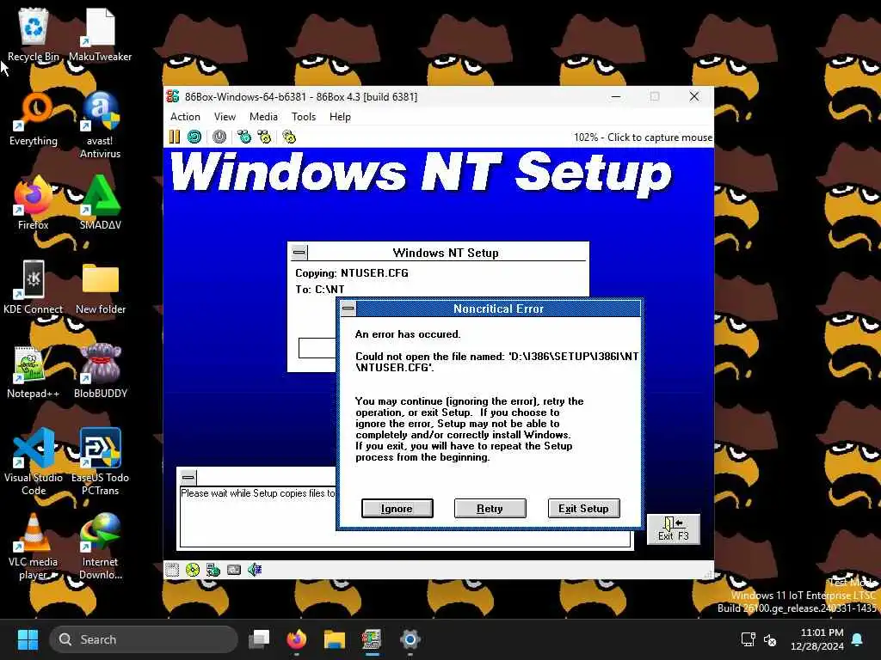Select the EaseUS Todo PCTrans icon
This screenshot has width=881, height=660.
pos(100,461)
